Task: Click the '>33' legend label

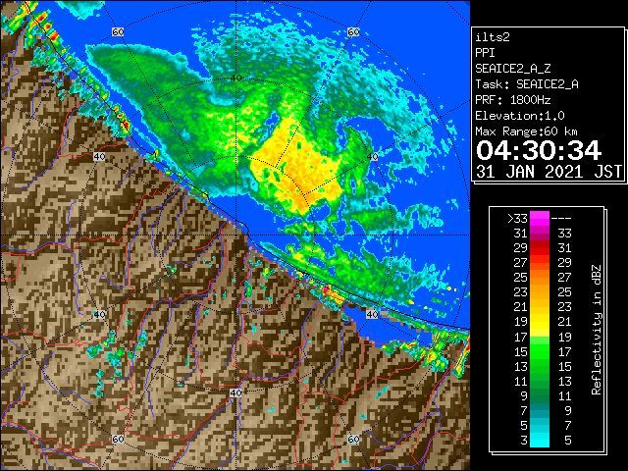Action: click(x=517, y=219)
